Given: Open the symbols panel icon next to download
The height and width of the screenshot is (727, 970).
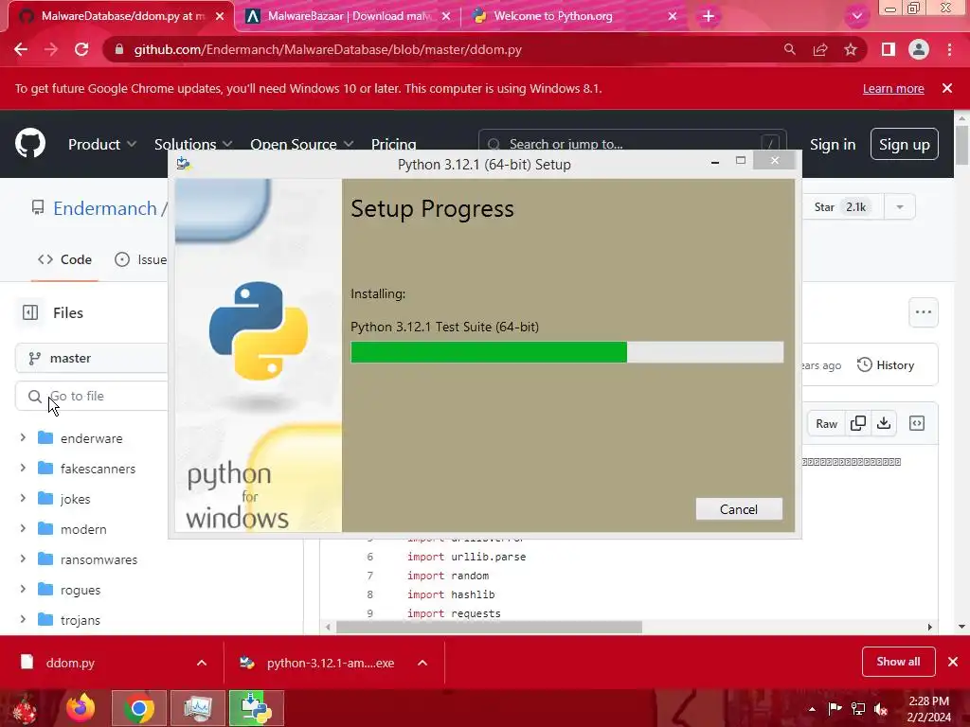Looking at the screenshot, I should (917, 423).
